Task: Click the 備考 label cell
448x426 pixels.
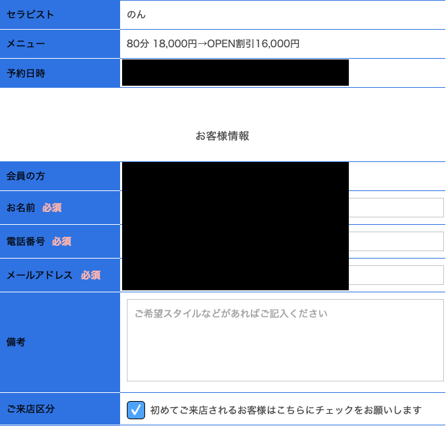Action: (60, 342)
